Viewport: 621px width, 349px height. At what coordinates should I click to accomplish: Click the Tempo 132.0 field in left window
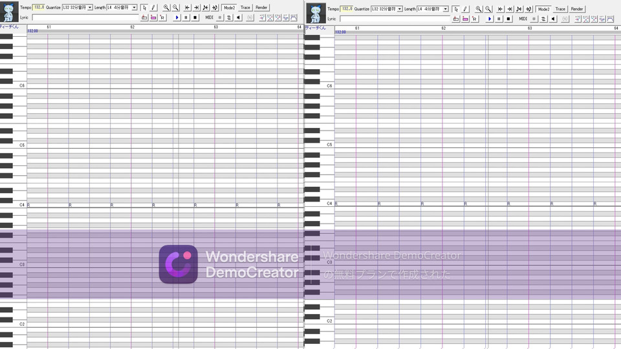[38, 8]
